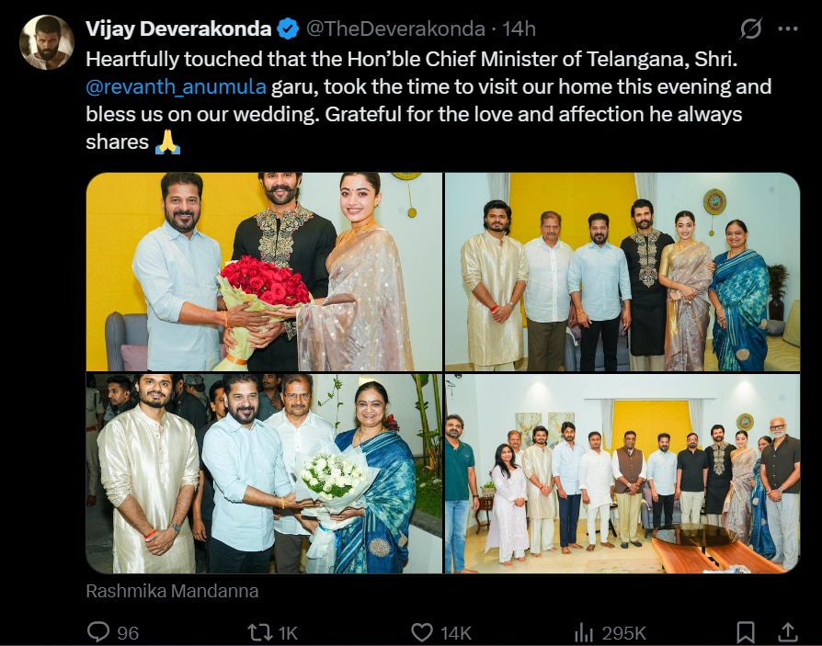Image resolution: width=822 pixels, height=646 pixels.
Task: Open the large group photo with wooden table
Action: 622,473
